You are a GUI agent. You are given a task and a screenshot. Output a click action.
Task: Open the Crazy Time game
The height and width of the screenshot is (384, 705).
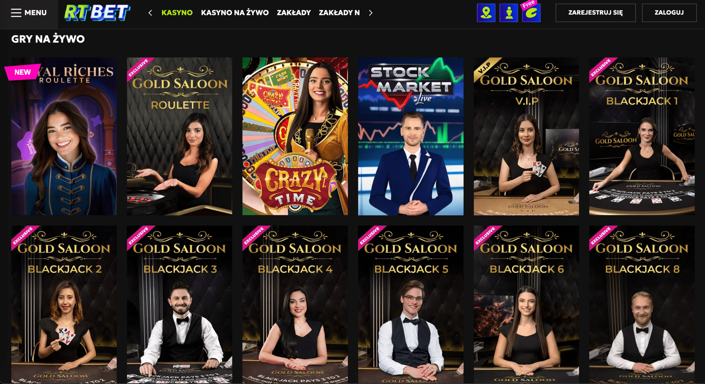pyautogui.click(x=295, y=136)
